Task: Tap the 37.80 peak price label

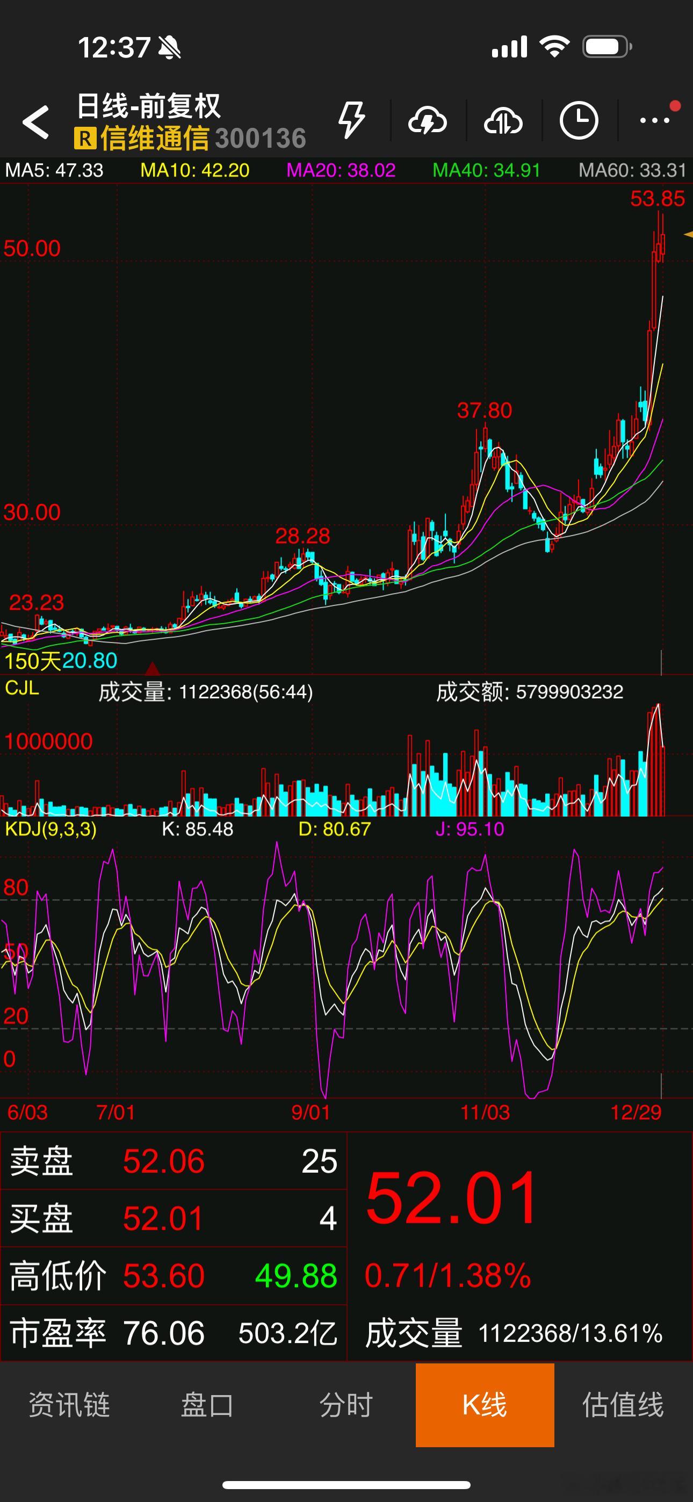Action: [484, 410]
